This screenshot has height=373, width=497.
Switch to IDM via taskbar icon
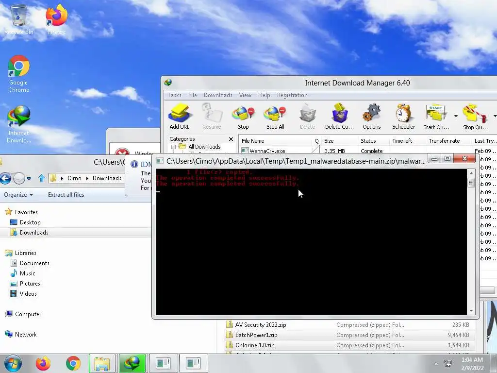click(132, 363)
